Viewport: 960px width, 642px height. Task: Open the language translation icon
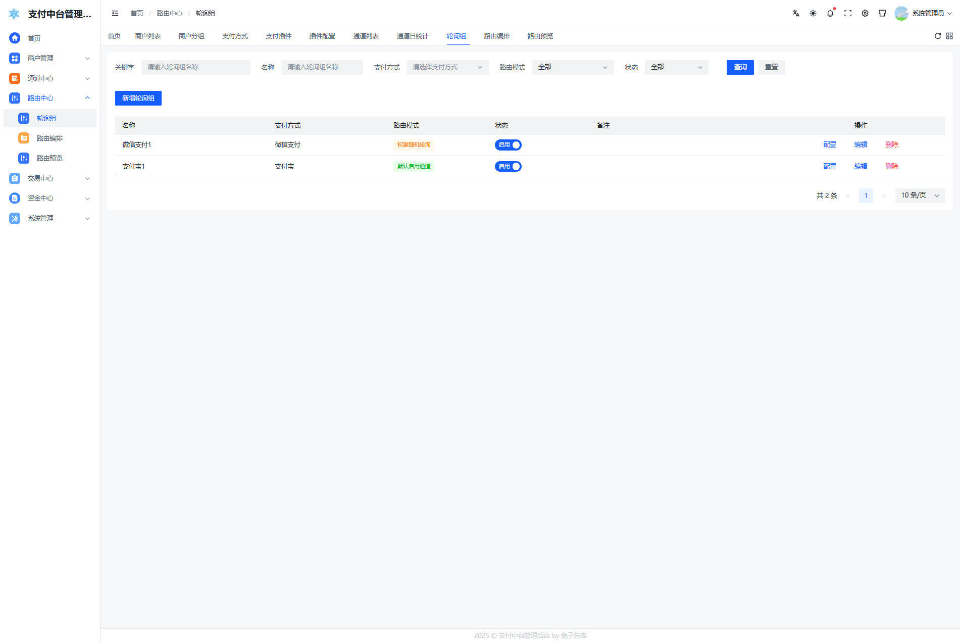pyautogui.click(x=796, y=14)
